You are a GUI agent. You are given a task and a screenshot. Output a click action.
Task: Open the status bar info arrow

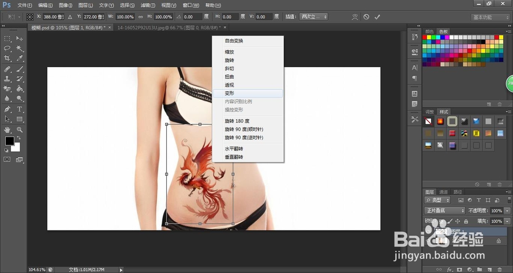coord(121,270)
